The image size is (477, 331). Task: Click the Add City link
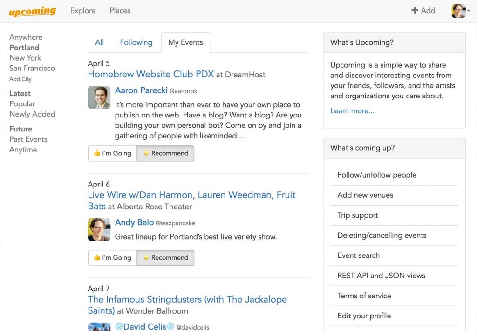[x=20, y=79]
